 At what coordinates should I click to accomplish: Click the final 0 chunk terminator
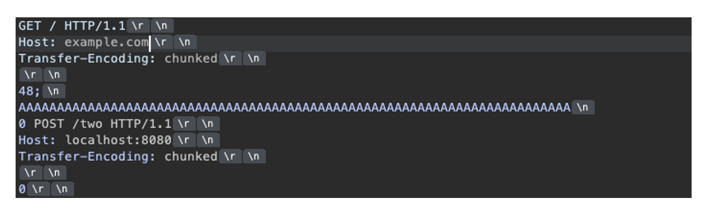click(22, 189)
